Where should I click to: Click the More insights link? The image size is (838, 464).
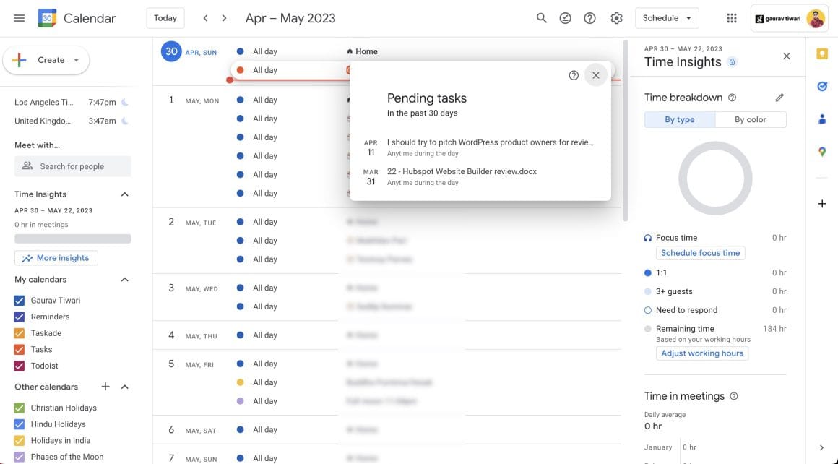pos(56,257)
